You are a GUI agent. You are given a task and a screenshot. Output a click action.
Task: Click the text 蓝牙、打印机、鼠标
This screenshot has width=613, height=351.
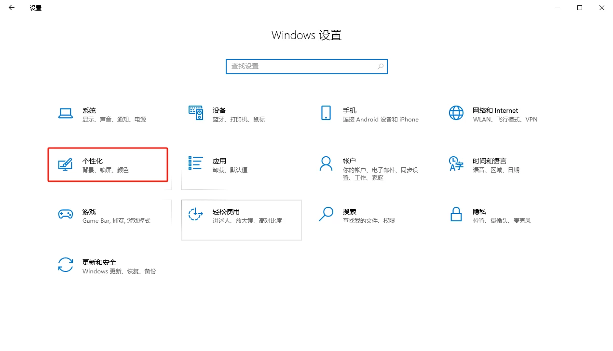pos(239,120)
